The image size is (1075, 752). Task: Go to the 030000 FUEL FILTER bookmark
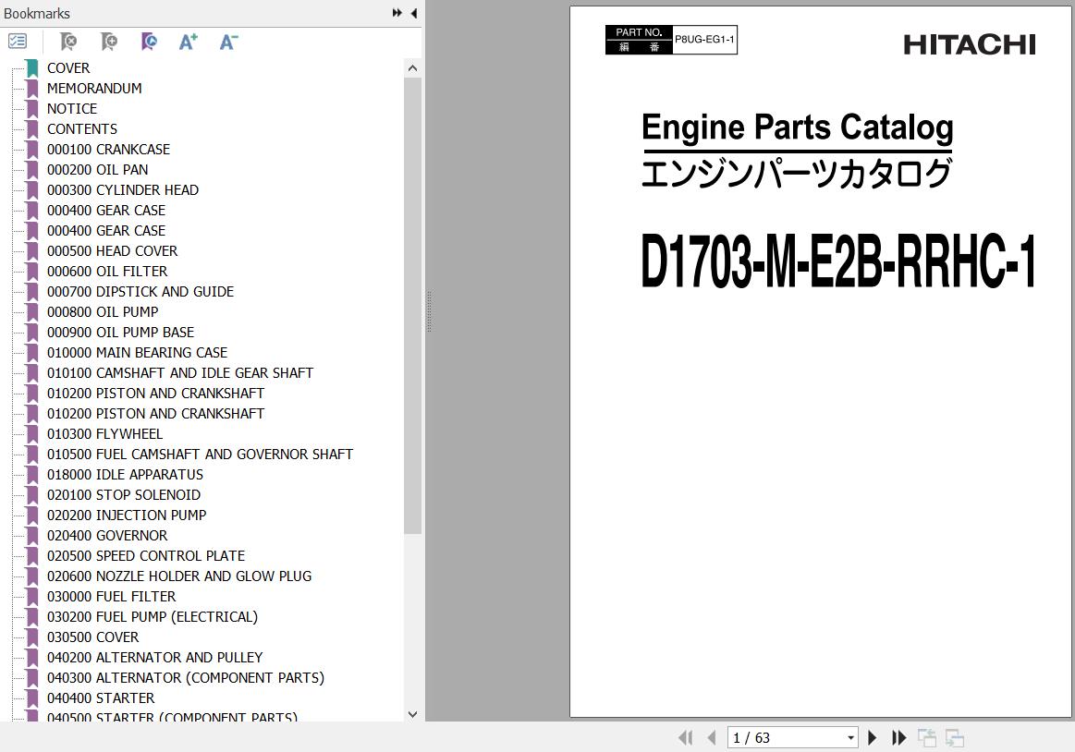tap(112, 597)
